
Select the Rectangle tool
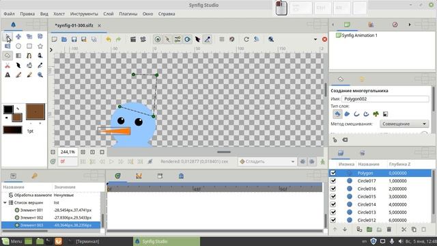(x=29, y=46)
